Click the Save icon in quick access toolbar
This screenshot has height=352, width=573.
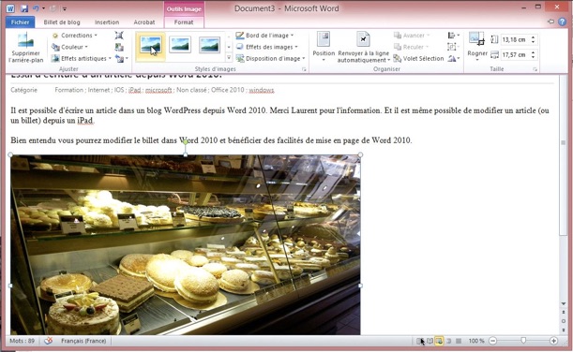tap(24, 8)
